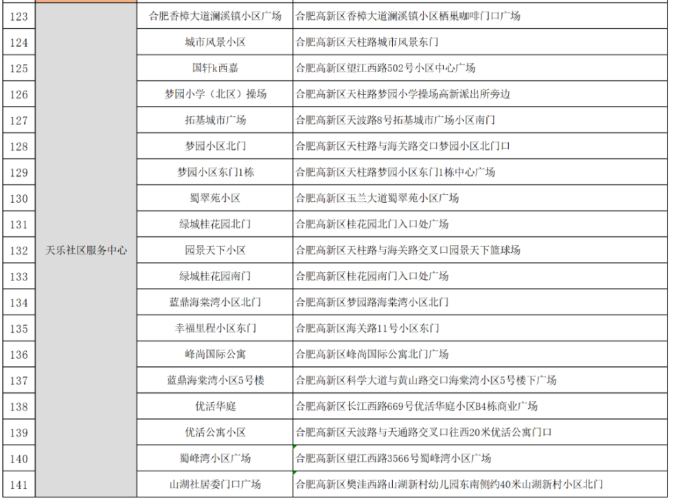Select address 合肥高新区海关路11号小区东门
The height and width of the screenshot is (501, 673).
pos(480,329)
